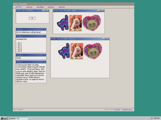This screenshot has width=161, height=120.
Task: Collapse the Title 2 panel with minimize icon
Action: [42, 36]
